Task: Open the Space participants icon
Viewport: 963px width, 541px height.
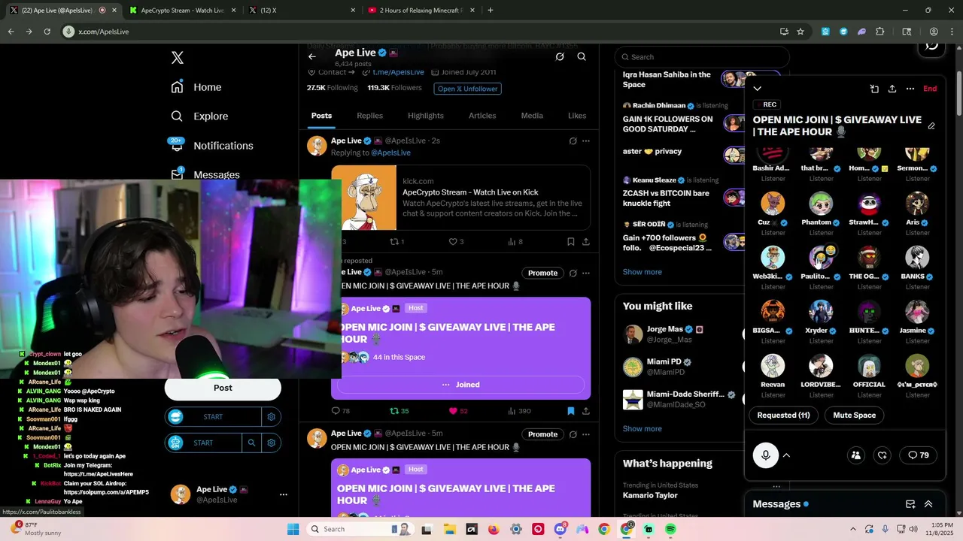Action: tap(856, 455)
